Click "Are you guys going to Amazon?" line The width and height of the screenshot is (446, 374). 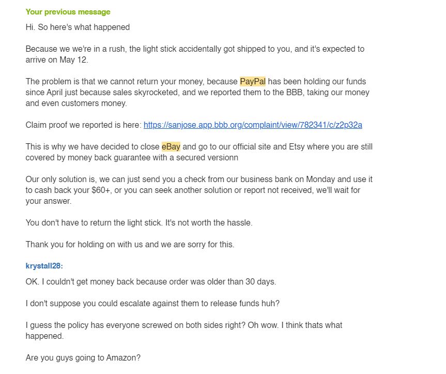click(83, 358)
